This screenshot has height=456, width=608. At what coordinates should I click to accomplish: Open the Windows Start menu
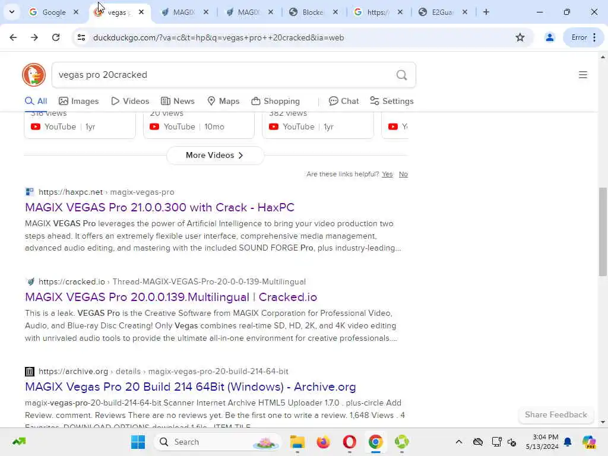coord(138,442)
